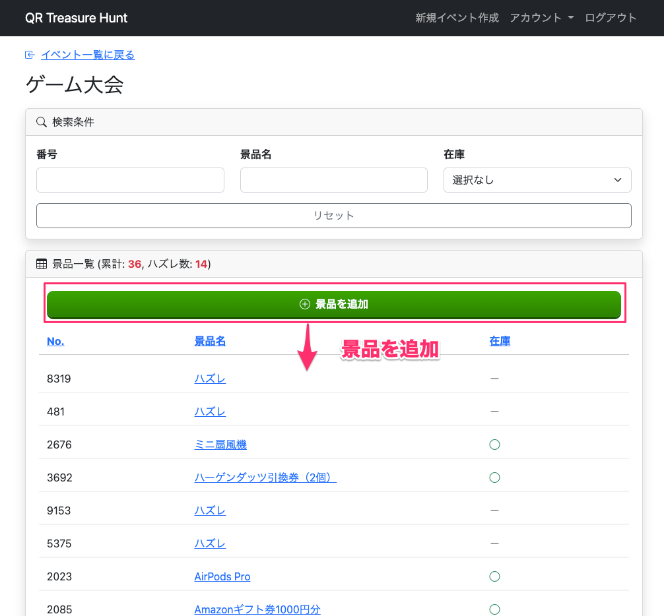Click the stock circle for ハーゲンダッツ引換券

(x=494, y=477)
